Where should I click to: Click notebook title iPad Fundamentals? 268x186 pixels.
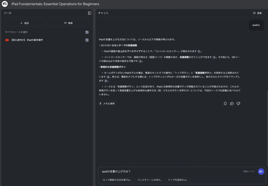[x=55, y=4]
